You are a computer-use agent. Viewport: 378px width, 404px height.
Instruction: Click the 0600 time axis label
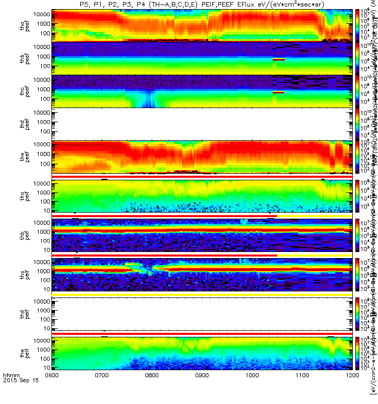[x=52, y=375]
